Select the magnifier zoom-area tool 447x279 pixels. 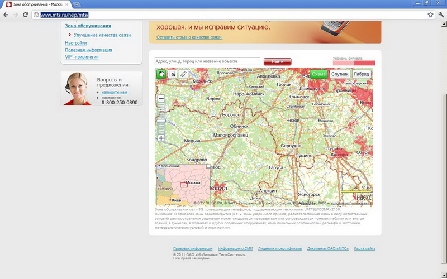point(173,74)
